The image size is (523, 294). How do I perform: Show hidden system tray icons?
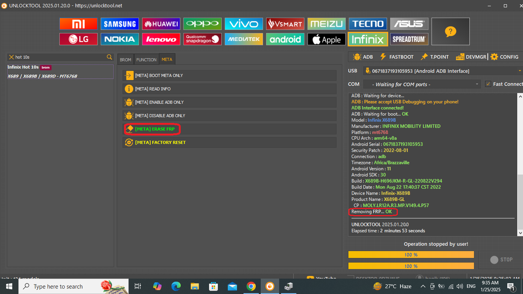[x=422, y=287]
